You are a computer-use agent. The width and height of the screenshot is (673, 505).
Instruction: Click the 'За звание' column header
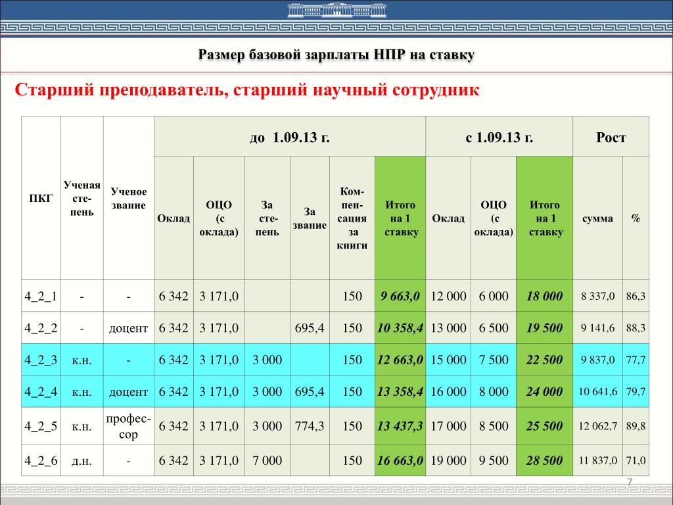click(x=310, y=218)
